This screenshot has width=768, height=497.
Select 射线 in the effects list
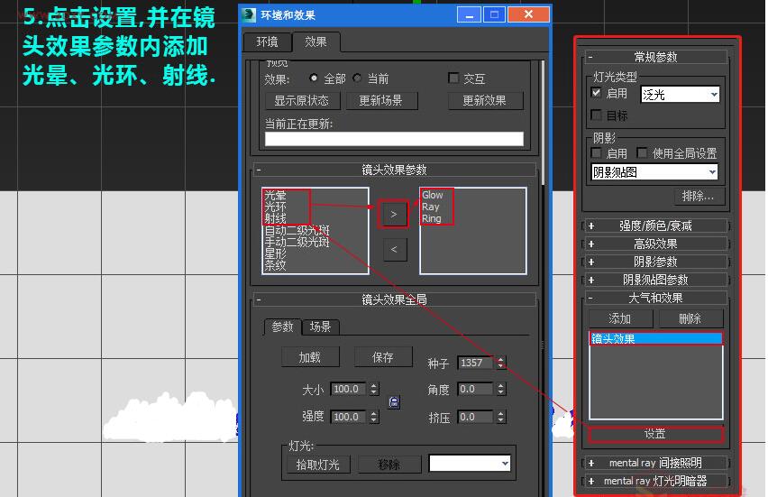[275, 218]
